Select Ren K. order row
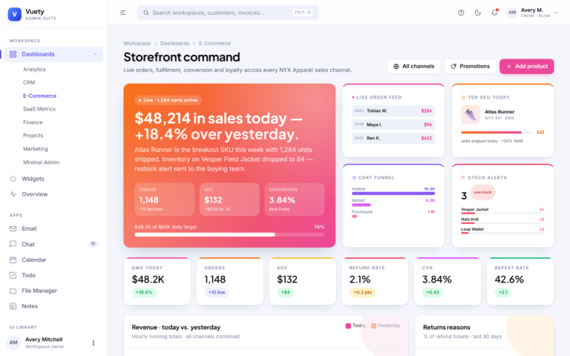Screen dimensions: 570x356 tap(393, 138)
